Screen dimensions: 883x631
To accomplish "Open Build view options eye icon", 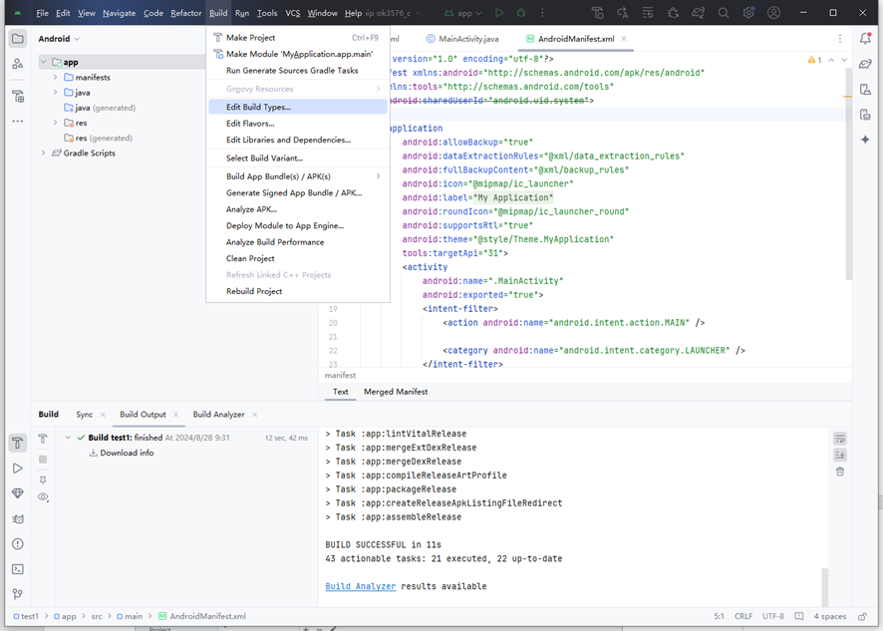I will click(43, 496).
